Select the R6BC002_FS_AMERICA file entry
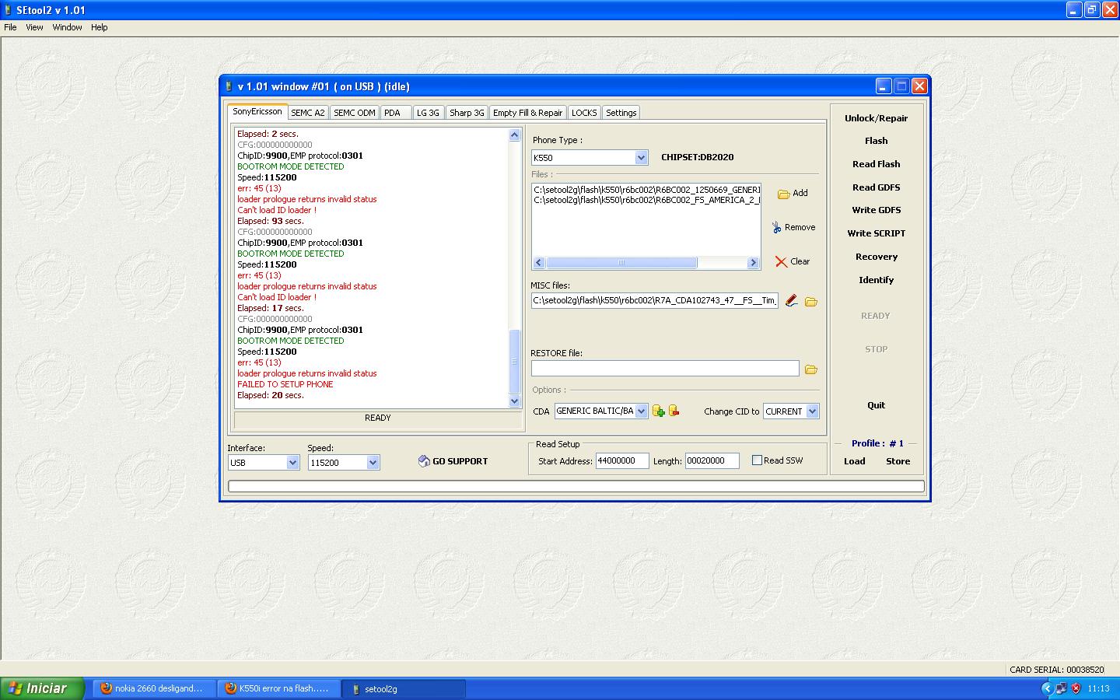The height and width of the screenshot is (700, 1120). (x=647, y=200)
